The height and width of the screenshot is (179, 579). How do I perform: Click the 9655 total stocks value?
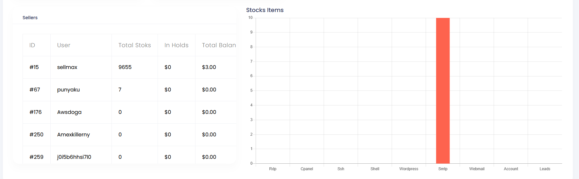(125, 67)
